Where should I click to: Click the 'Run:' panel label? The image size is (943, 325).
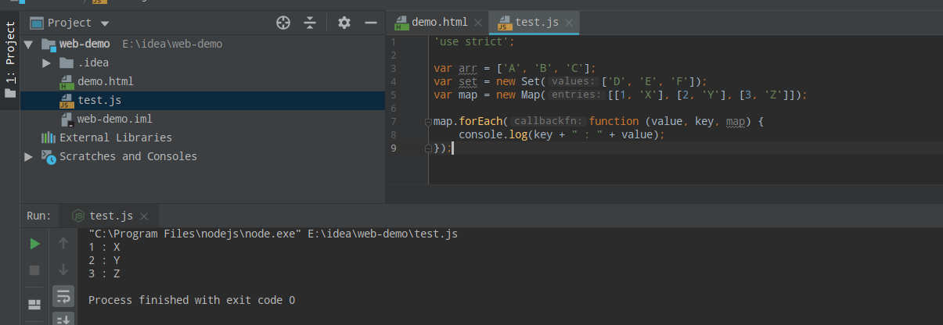pyautogui.click(x=38, y=216)
